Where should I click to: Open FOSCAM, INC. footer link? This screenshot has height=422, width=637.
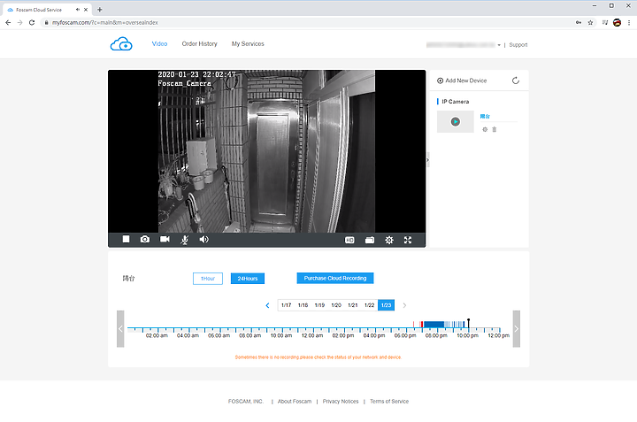(x=246, y=402)
